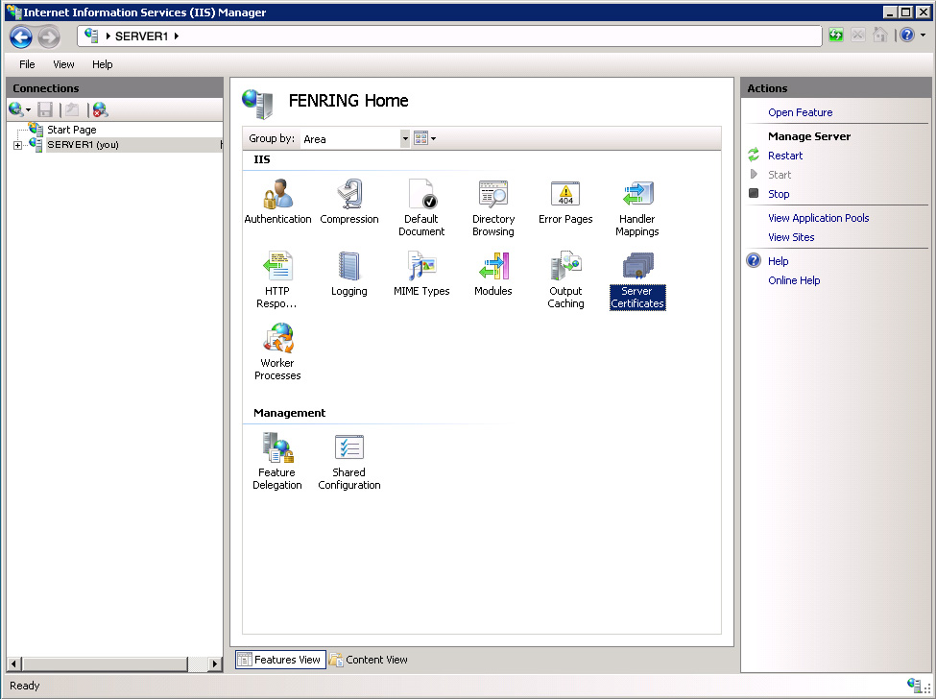Click the Connections scrollbar left arrow
Viewport: 936px width, 699px height.
click(x=14, y=663)
